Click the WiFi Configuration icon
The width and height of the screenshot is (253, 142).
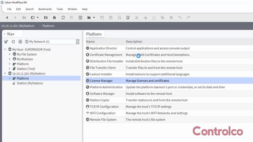tap(88, 113)
